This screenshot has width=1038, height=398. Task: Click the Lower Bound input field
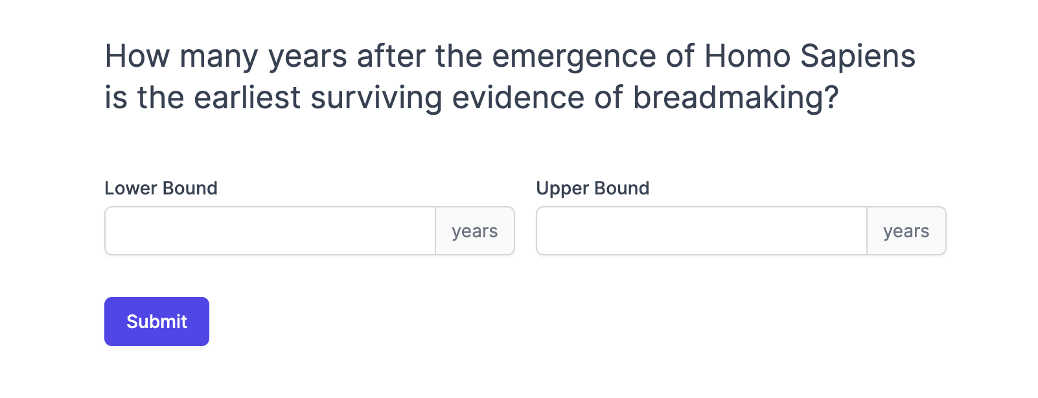pos(270,231)
